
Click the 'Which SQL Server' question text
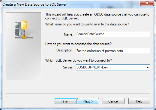pyautogui.click(x=79, y=60)
